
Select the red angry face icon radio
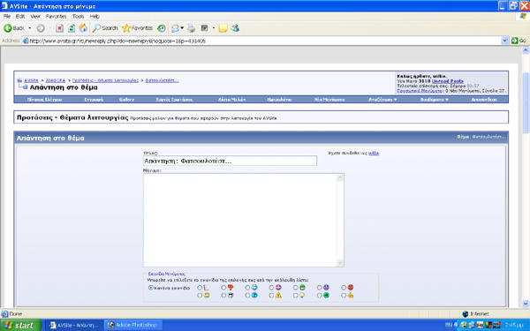pyautogui.click(x=344, y=288)
